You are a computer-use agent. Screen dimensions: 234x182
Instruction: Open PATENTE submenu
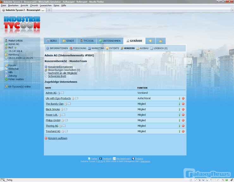[112, 48]
